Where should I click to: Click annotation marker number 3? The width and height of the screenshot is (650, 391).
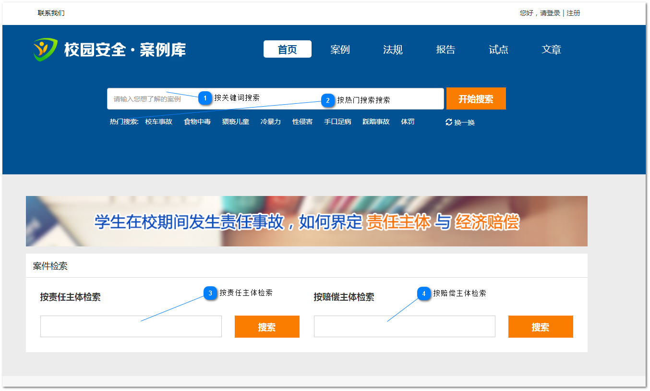coord(210,293)
